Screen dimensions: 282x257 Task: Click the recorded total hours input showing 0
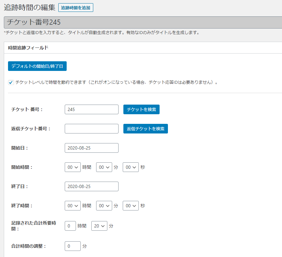(x=72, y=226)
